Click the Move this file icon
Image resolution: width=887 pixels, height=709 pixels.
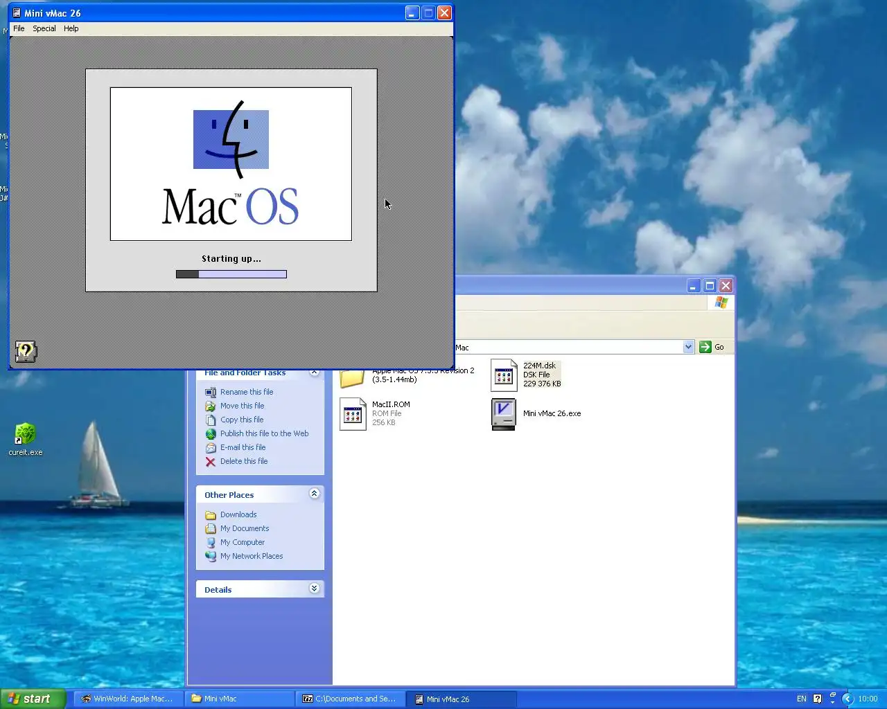point(211,406)
